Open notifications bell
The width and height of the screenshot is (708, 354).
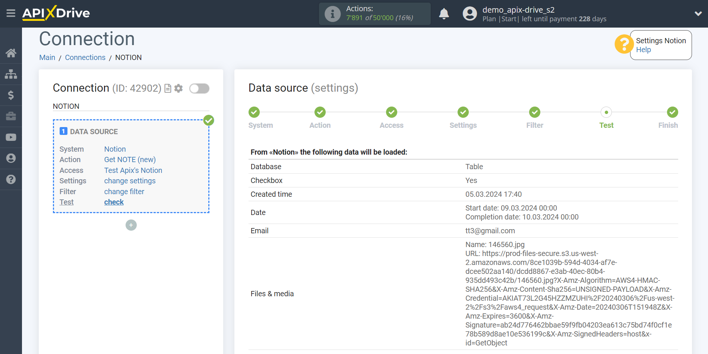tap(444, 14)
